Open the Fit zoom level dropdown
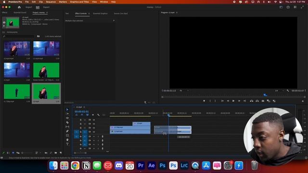This screenshot has width=308, height=173. [x=184, y=91]
